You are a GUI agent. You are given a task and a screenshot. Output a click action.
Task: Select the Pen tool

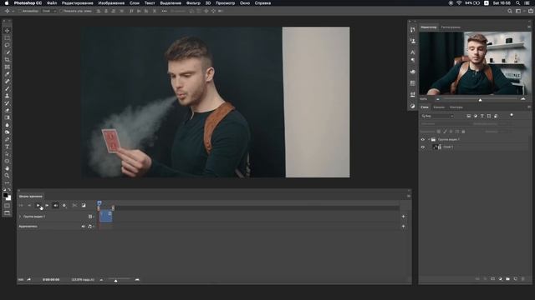point(8,139)
